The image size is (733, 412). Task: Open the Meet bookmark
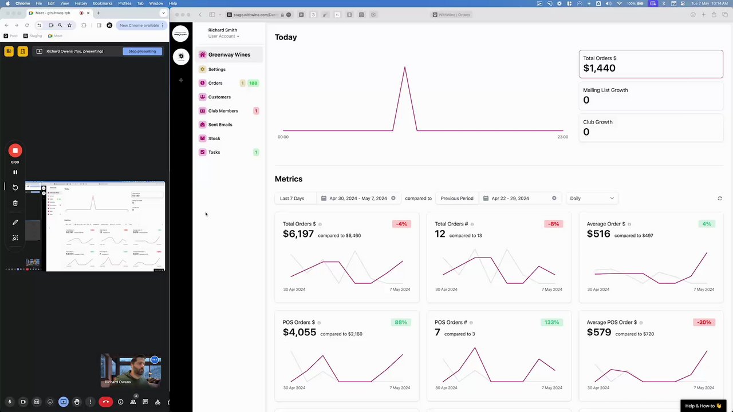tap(56, 35)
